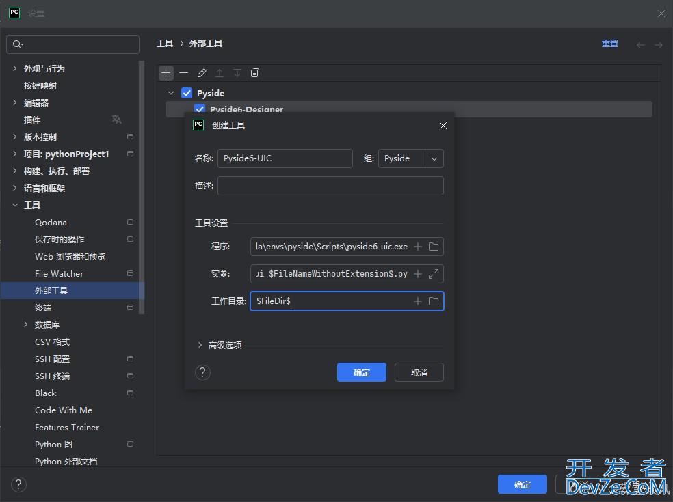Image resolution: width=673 pixels, height=502 pixels.
Task: Click the Add tool plus icon
Action: (166, 73)
